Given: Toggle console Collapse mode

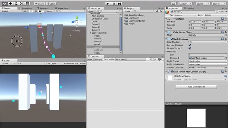Looking at the screenshot, I should coord(99,59).
